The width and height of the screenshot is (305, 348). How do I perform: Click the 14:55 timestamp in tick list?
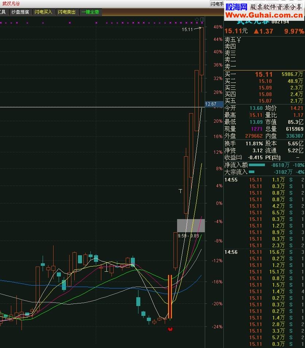pos(231,180)
